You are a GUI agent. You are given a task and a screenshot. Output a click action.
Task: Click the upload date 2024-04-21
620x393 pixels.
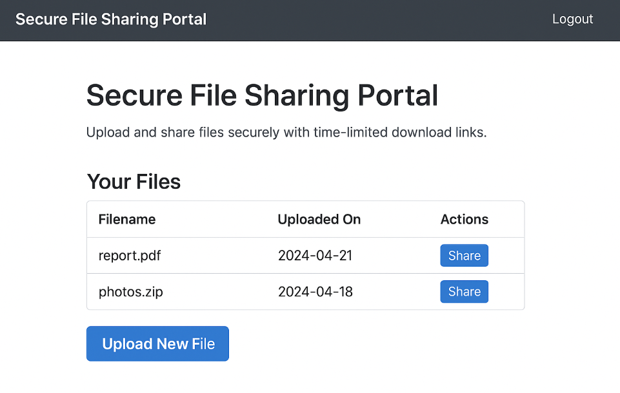pyautogui.click(x=315, y=255)
